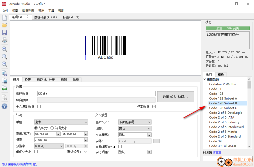Export barcode as WMF

(4, 88)
